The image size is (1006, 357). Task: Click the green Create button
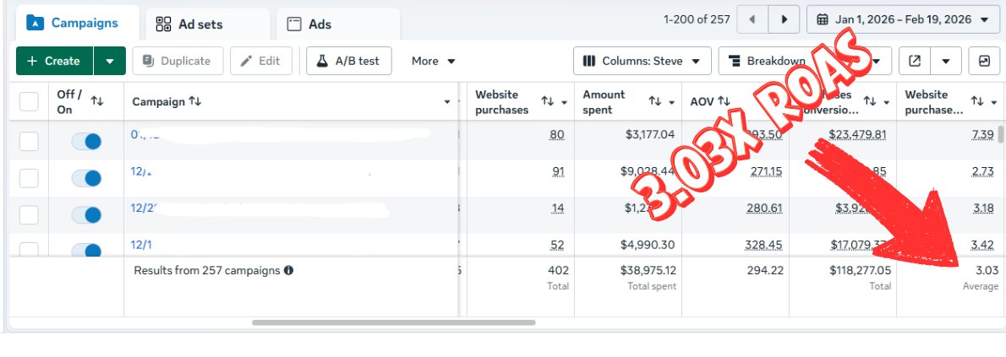click(x=55, y=61)
